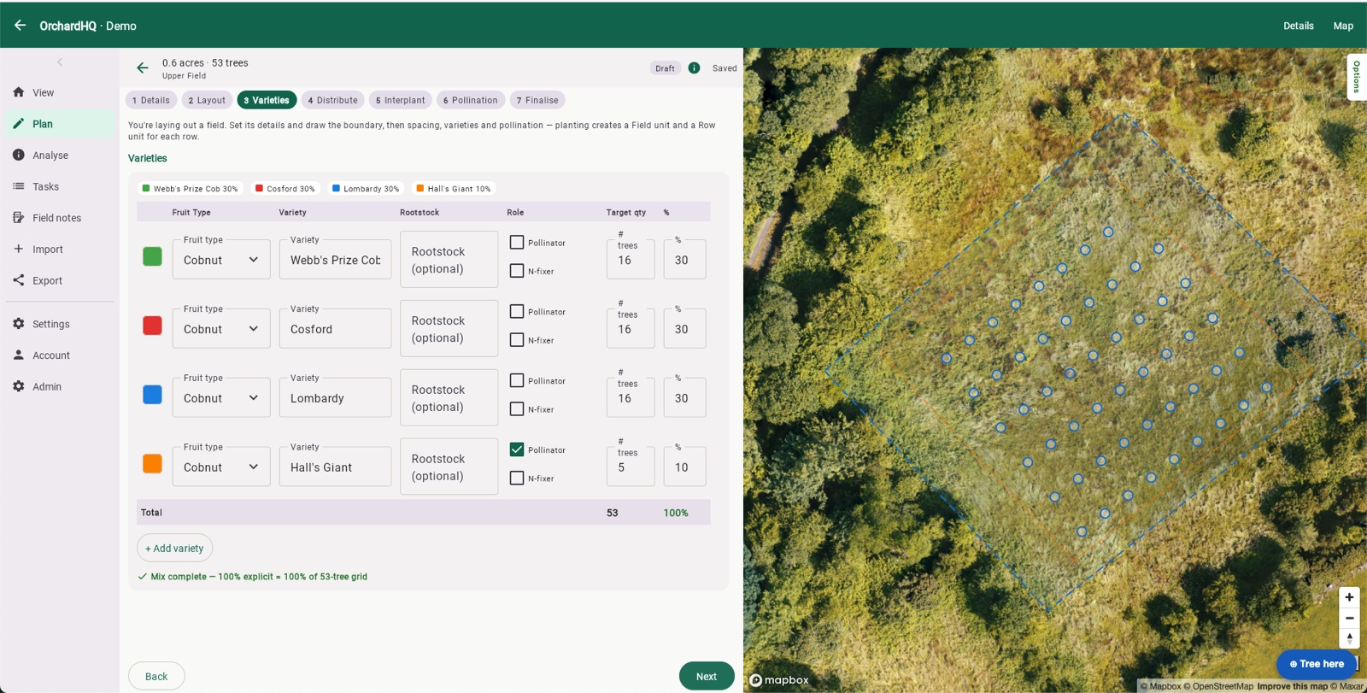The image size is (1367, 693).
Task: Open Fruit type dropdown for Lombardy
Action: 221,397
